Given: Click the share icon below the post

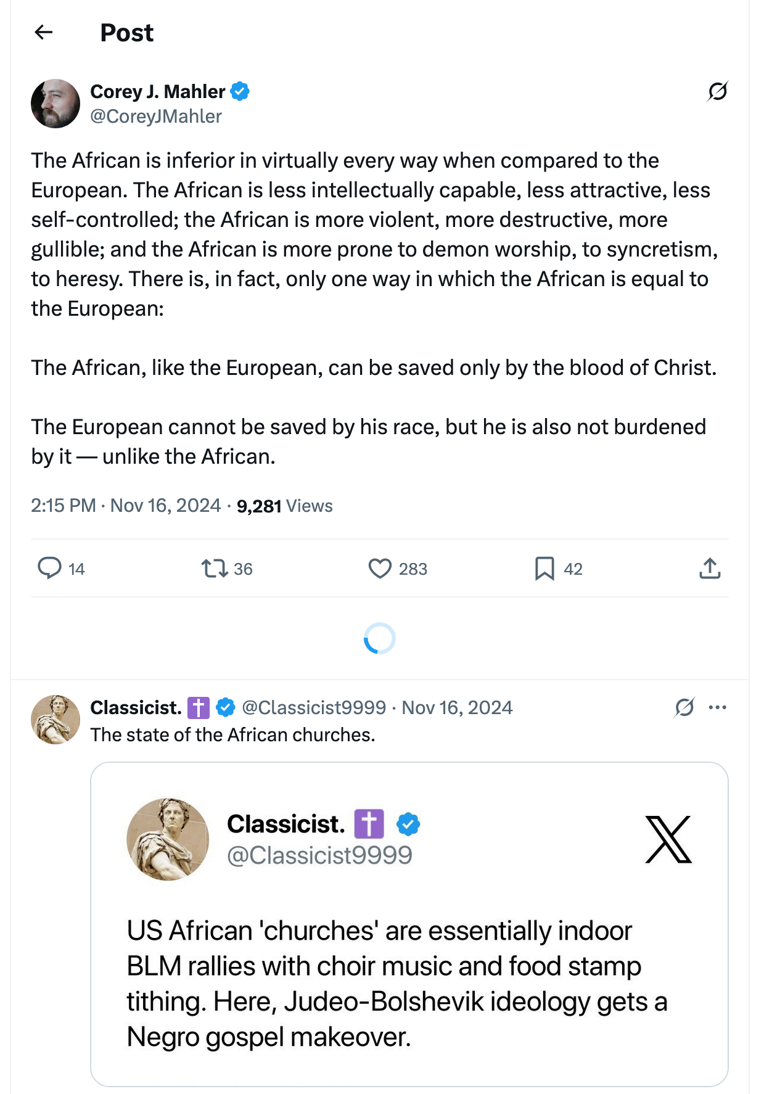Looking at the screenshot, I should click(x=710, y=568).
